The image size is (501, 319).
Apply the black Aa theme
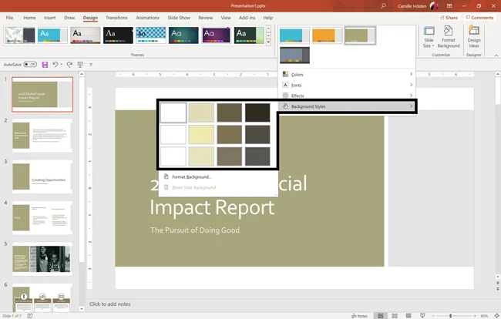point(118,35)
